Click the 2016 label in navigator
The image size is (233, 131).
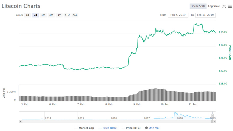(114, 118)
